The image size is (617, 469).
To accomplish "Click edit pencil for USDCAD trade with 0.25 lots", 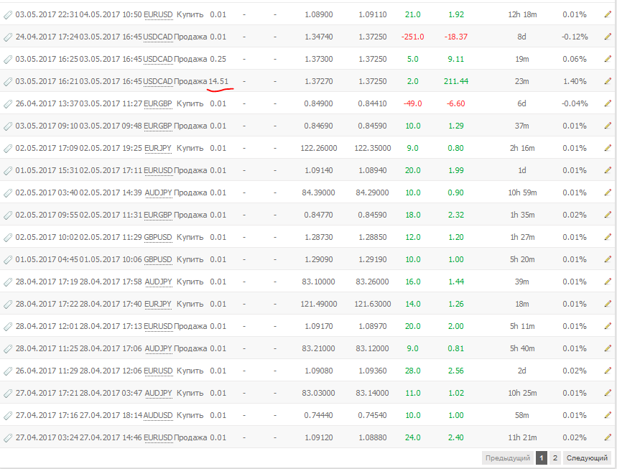I will [x=608, y=59].
